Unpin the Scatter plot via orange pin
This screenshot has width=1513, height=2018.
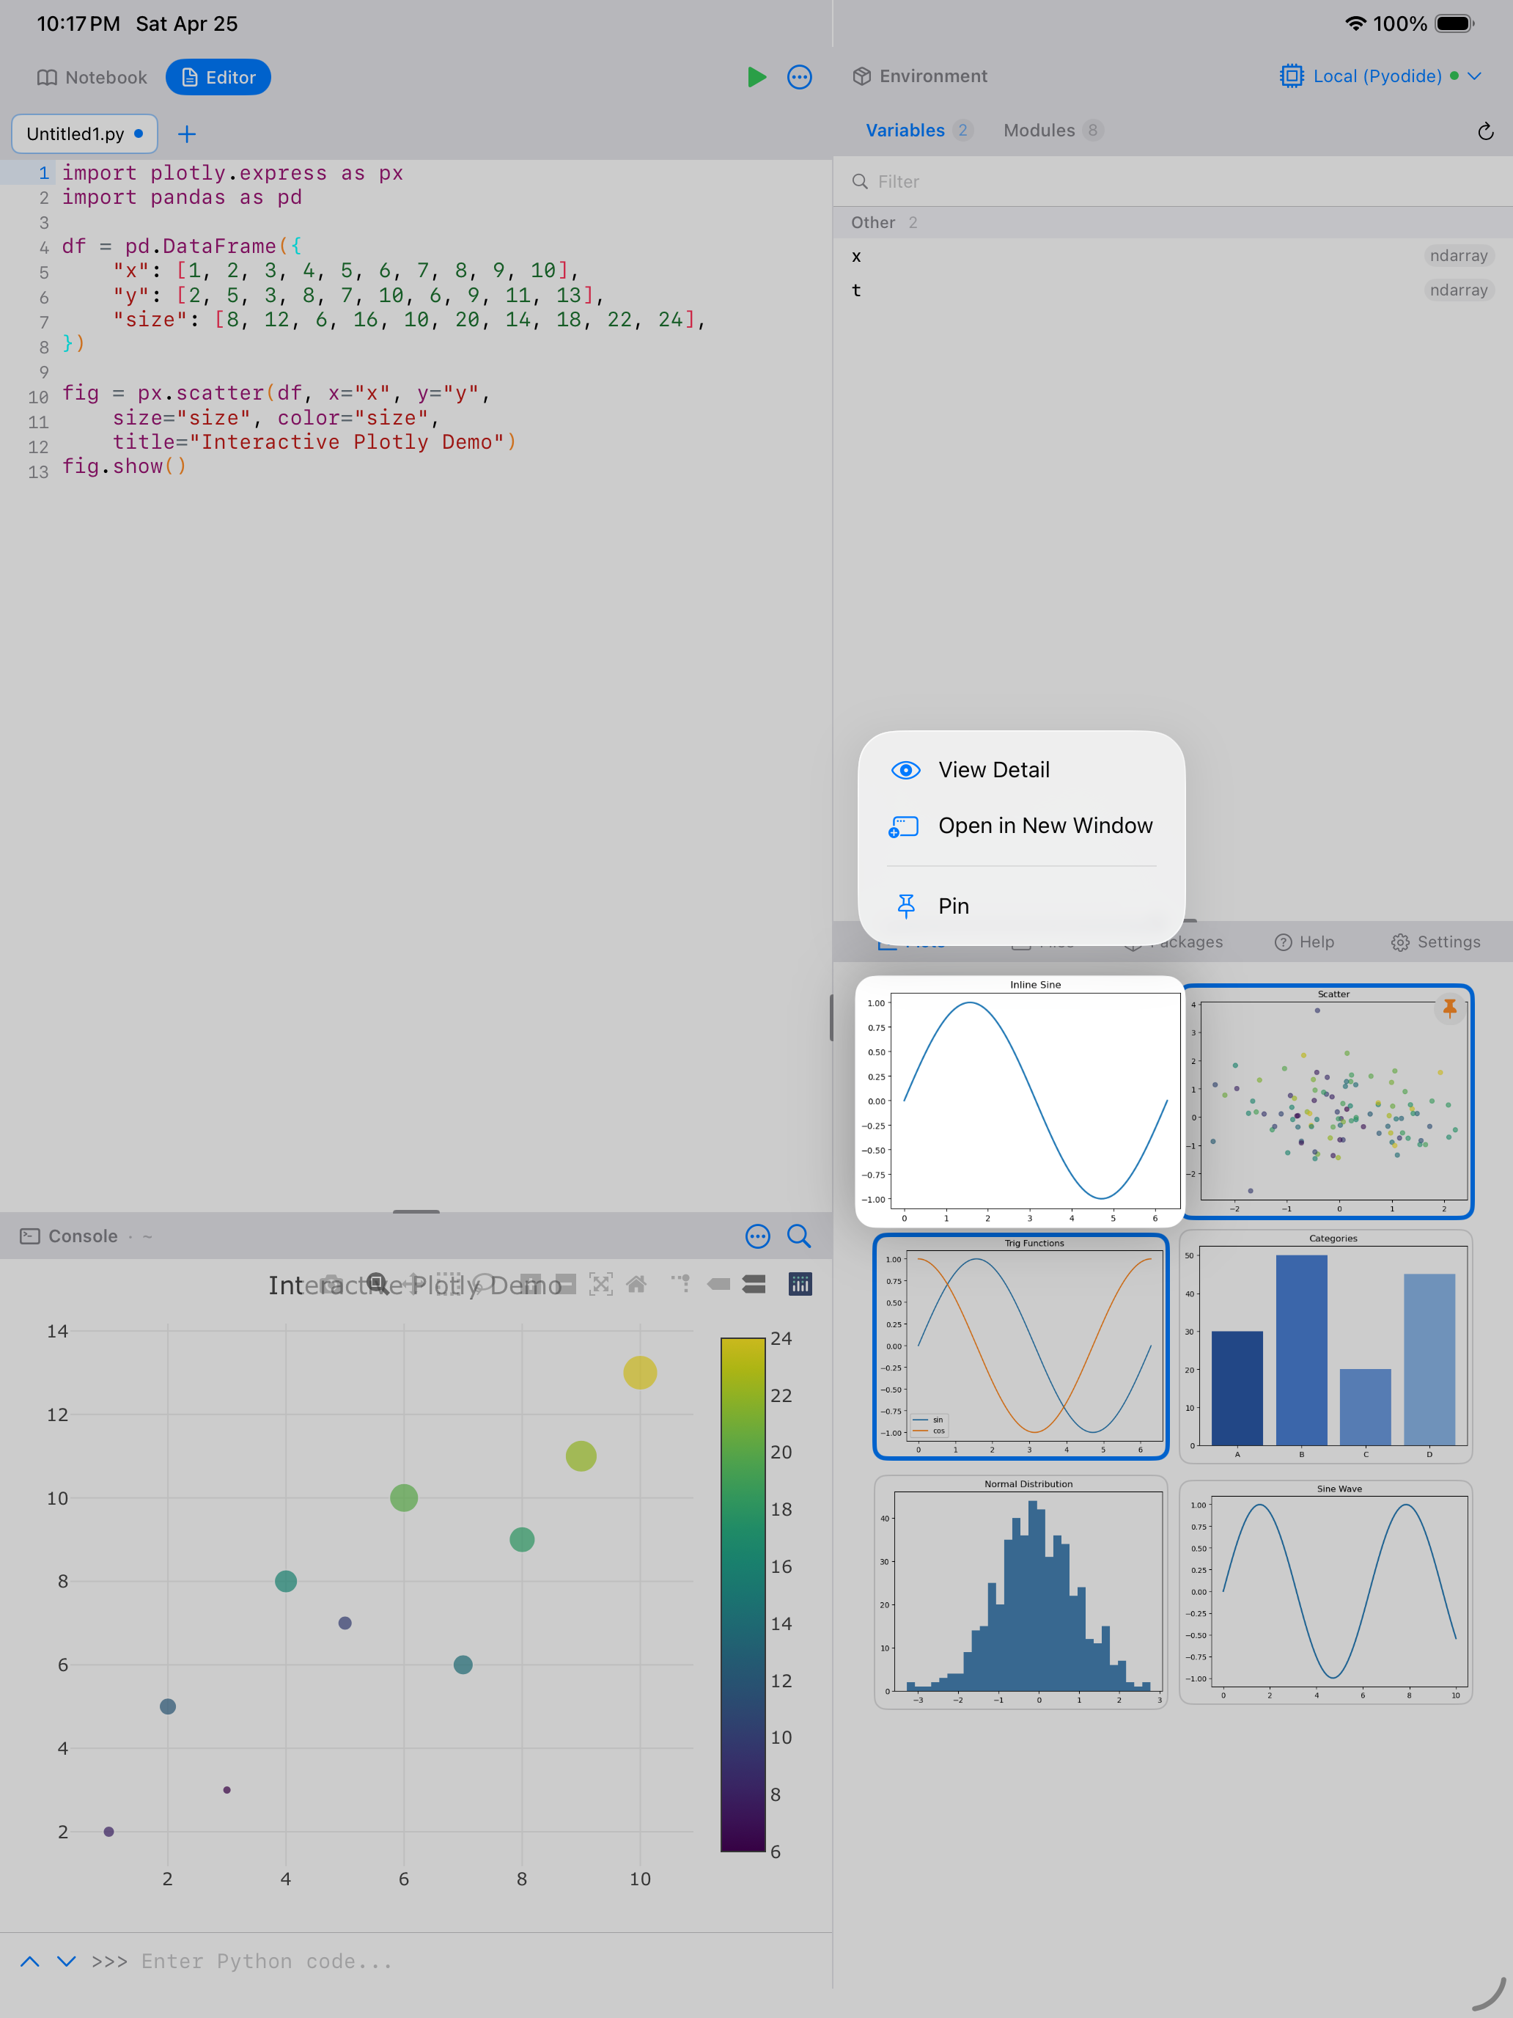1449,1008
